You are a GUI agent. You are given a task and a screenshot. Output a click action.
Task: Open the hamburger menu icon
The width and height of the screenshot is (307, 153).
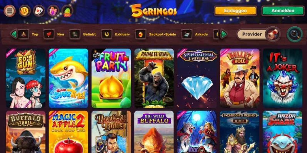point(10,11)
